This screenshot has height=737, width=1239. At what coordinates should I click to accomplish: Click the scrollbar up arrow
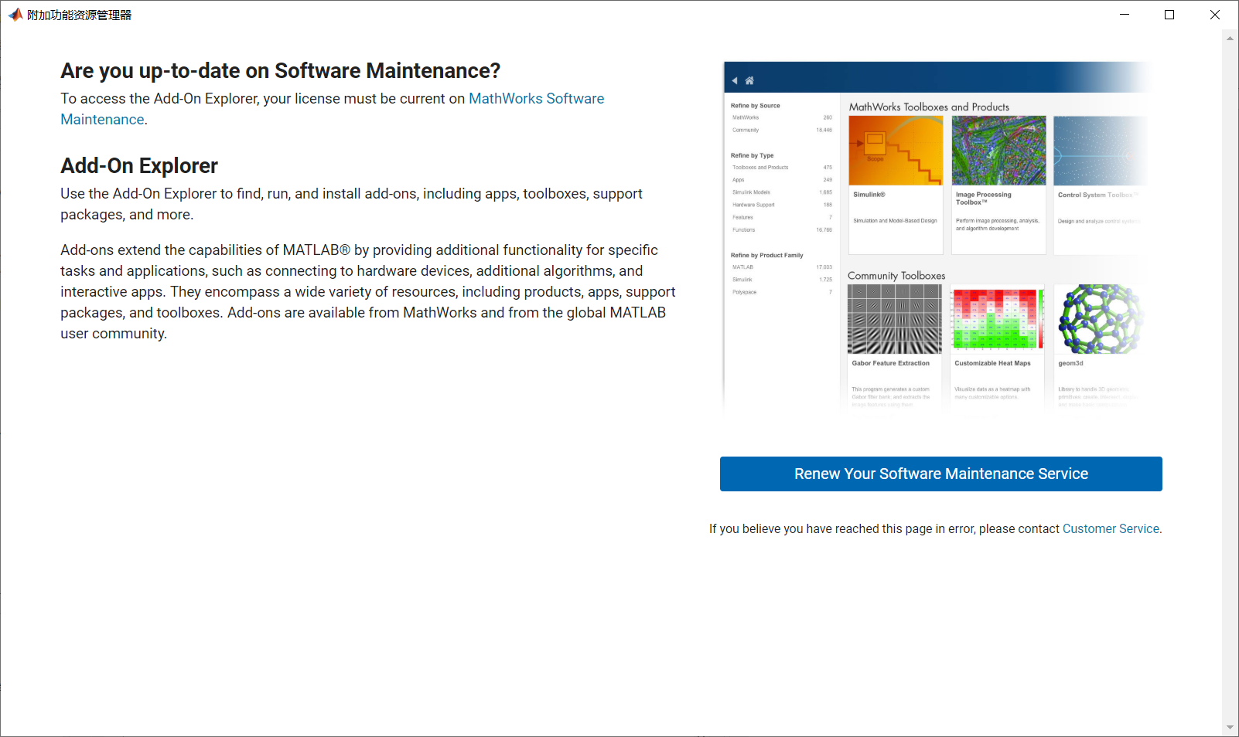[x=1230, y=38]
